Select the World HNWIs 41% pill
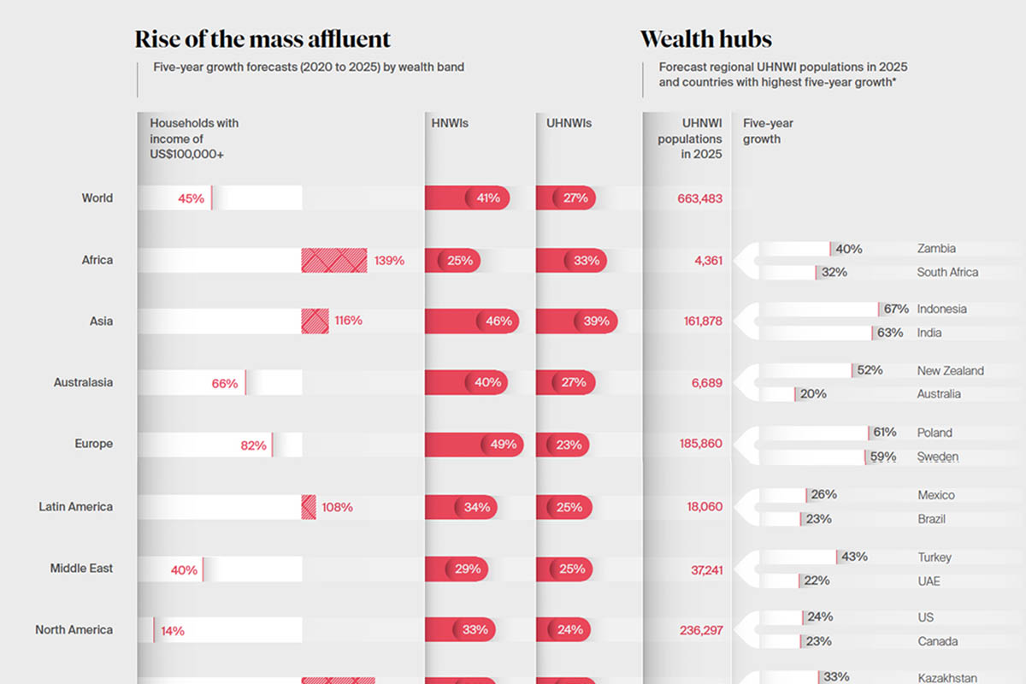Screen dimensions: 1026x684 point(468,198)
